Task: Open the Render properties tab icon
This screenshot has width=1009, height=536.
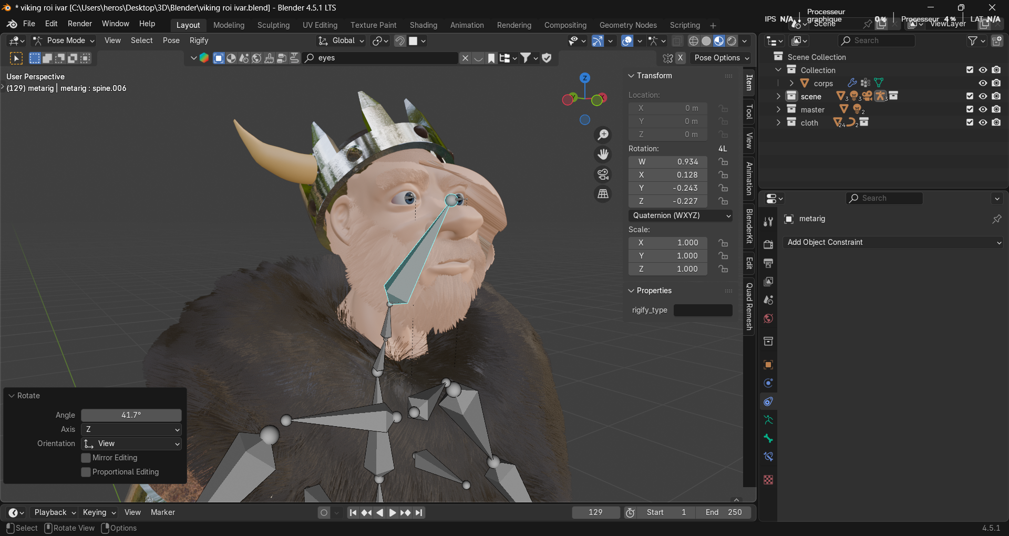Action: pyautogui.click(x=768, y=244)
